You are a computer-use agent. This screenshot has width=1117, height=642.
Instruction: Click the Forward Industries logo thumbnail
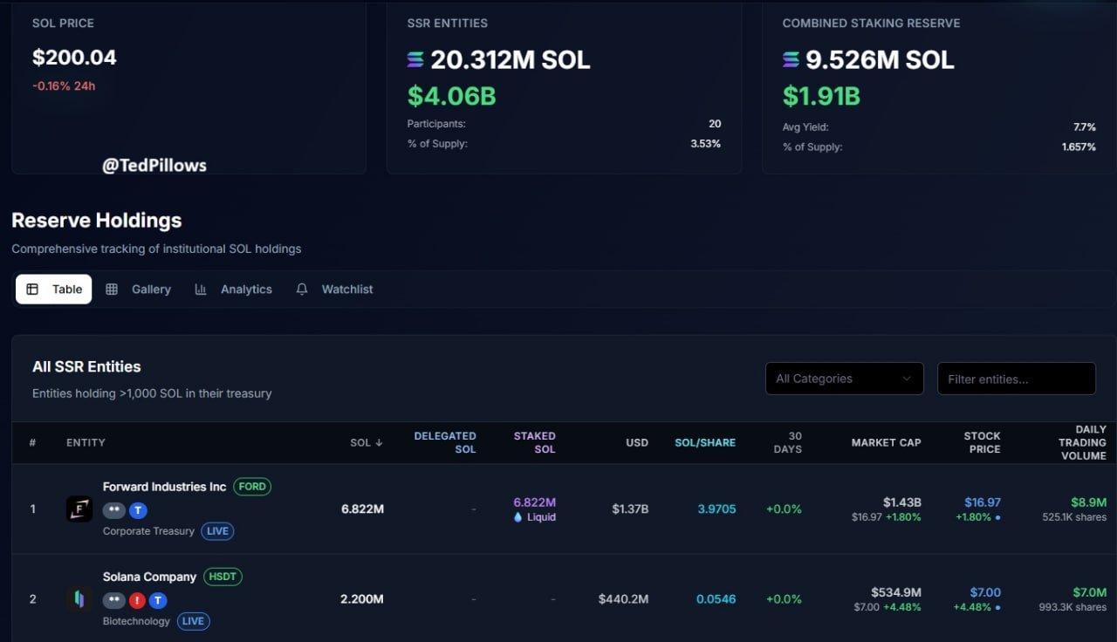click(79, 509)
